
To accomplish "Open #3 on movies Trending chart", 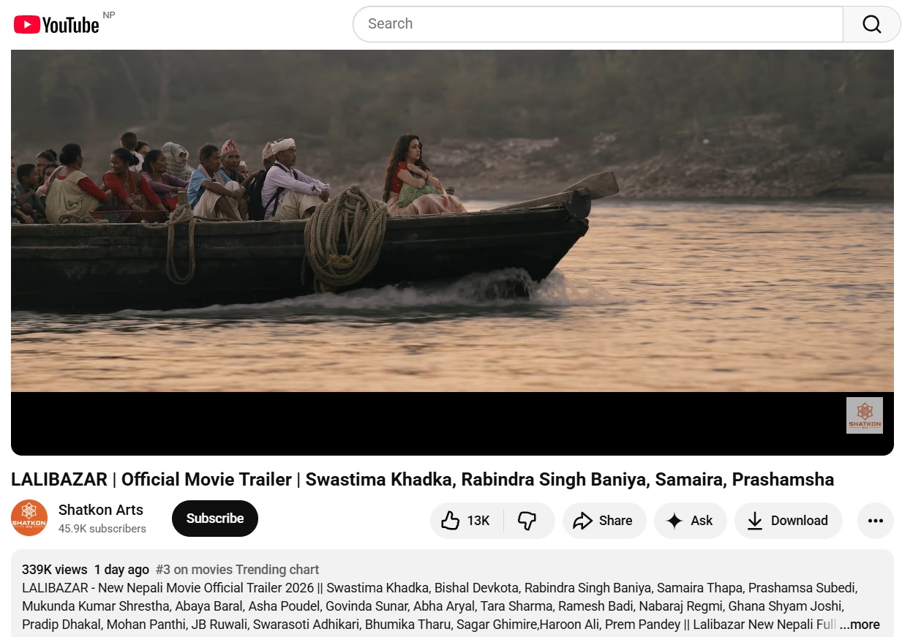I will [x=238, y=570].
